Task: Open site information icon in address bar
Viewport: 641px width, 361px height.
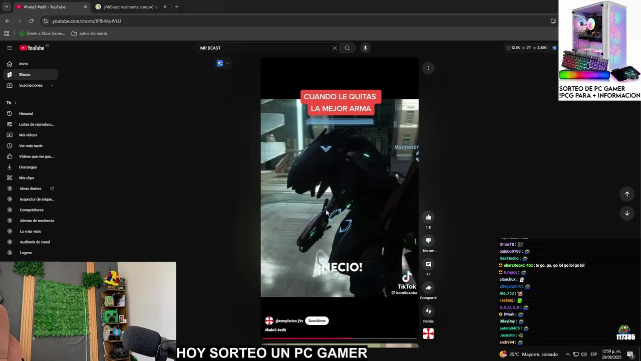Action: point(46,21)
